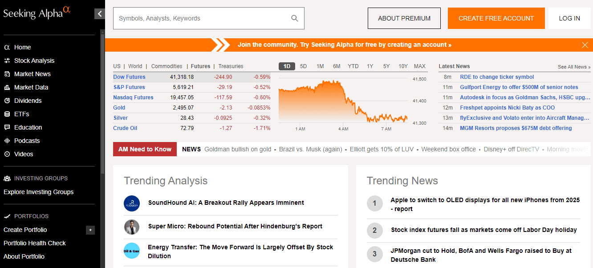This screenshot has width=593, height=268.
Task: Click the Stock Analysis sidebar icon
Action: click(x=7, y=61)
